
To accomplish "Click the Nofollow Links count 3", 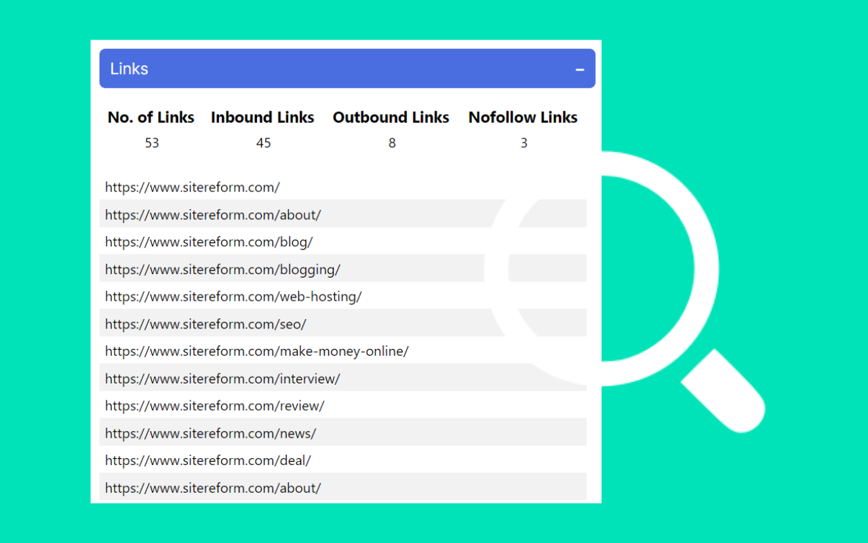I will [524, 143].
